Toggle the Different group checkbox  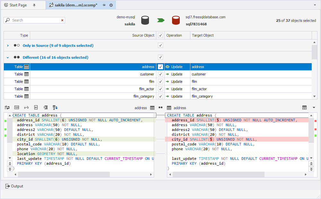[160, 57]
